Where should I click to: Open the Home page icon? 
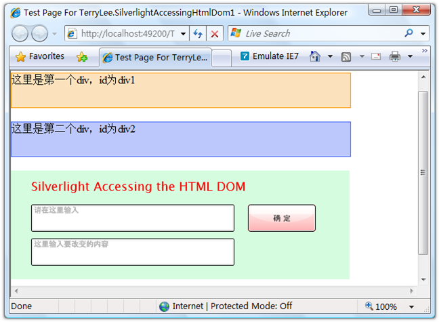(315, 57)
